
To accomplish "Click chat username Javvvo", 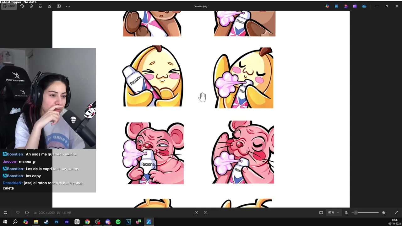I will coord(10,162).
